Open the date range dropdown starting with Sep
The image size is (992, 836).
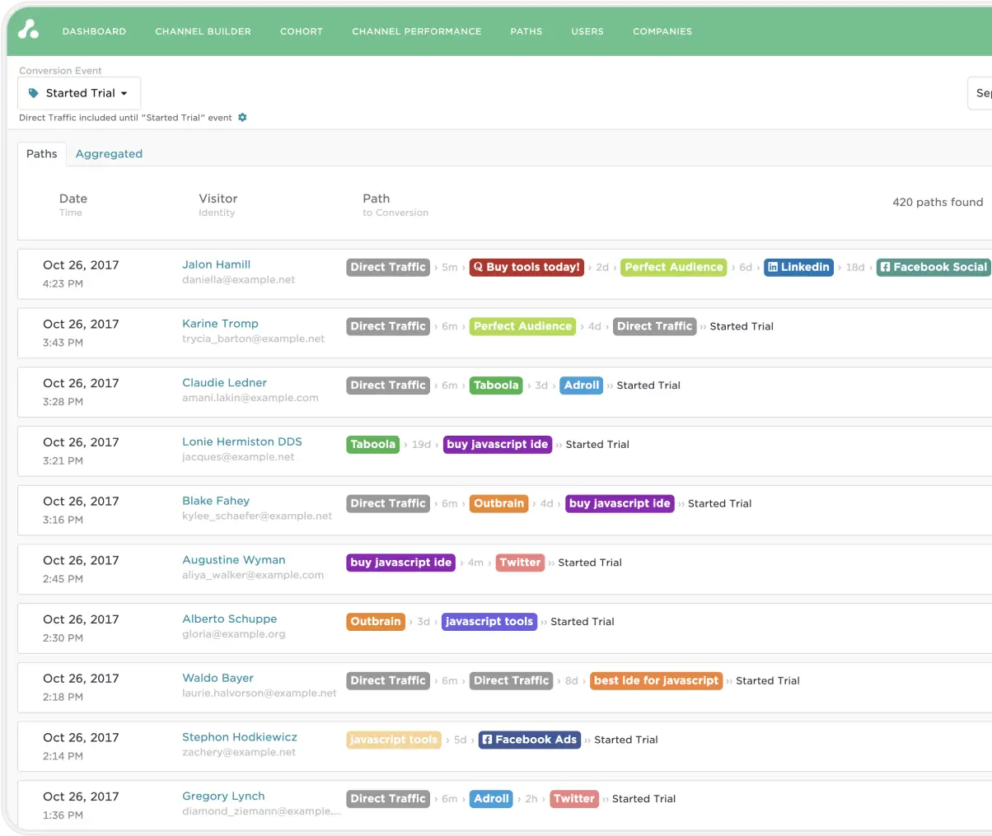[980, 93]
